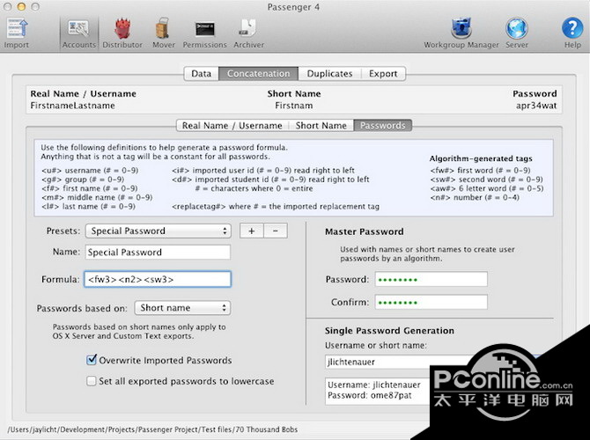Viewport: 590px width, 440px height.
Task: Click the '<d#> imported student id' definition
Action: coord(270,180)
